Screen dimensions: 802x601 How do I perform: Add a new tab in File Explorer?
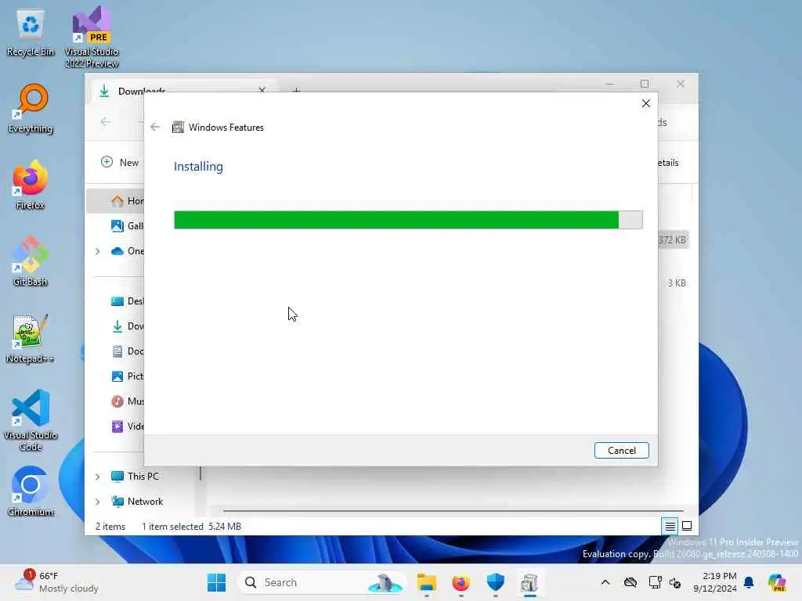(x=297, y=91)
